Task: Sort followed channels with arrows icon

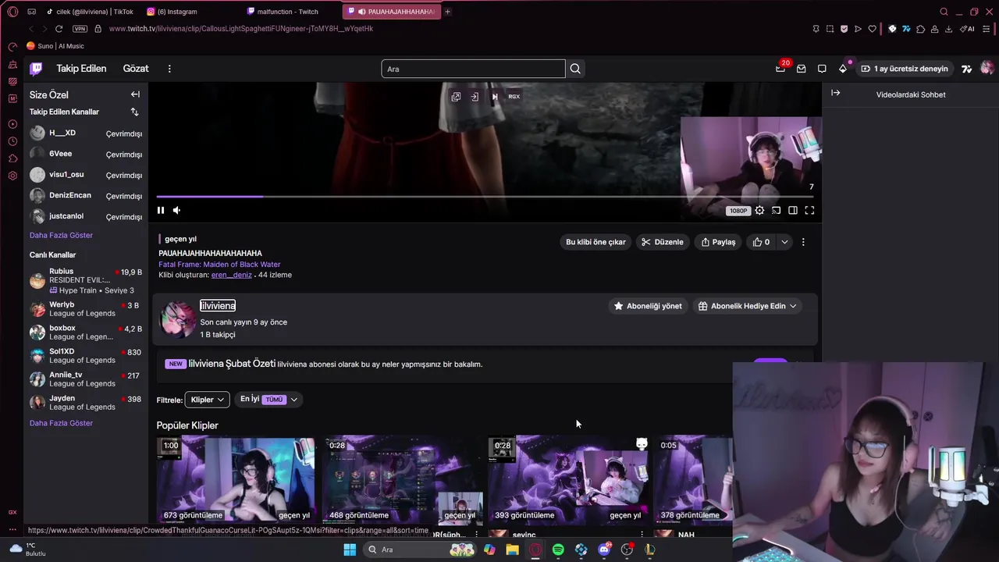Action: tap(134, 112)
